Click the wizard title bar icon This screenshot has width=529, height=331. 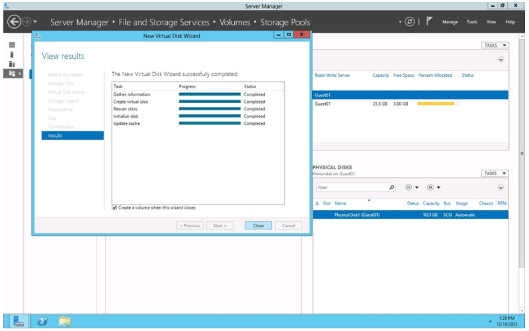(x=37, y=35)
